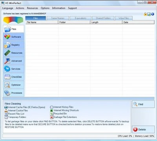The height and width of the screenshot is (141, 157).
Task: Click the CPU Load status text
Action: pyautogui.click(x=125, y=136)
